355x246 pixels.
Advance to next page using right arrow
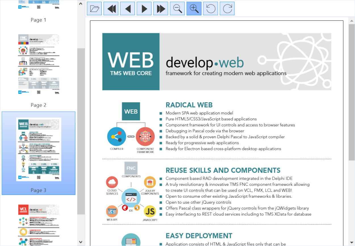click(x=144, y=9)
